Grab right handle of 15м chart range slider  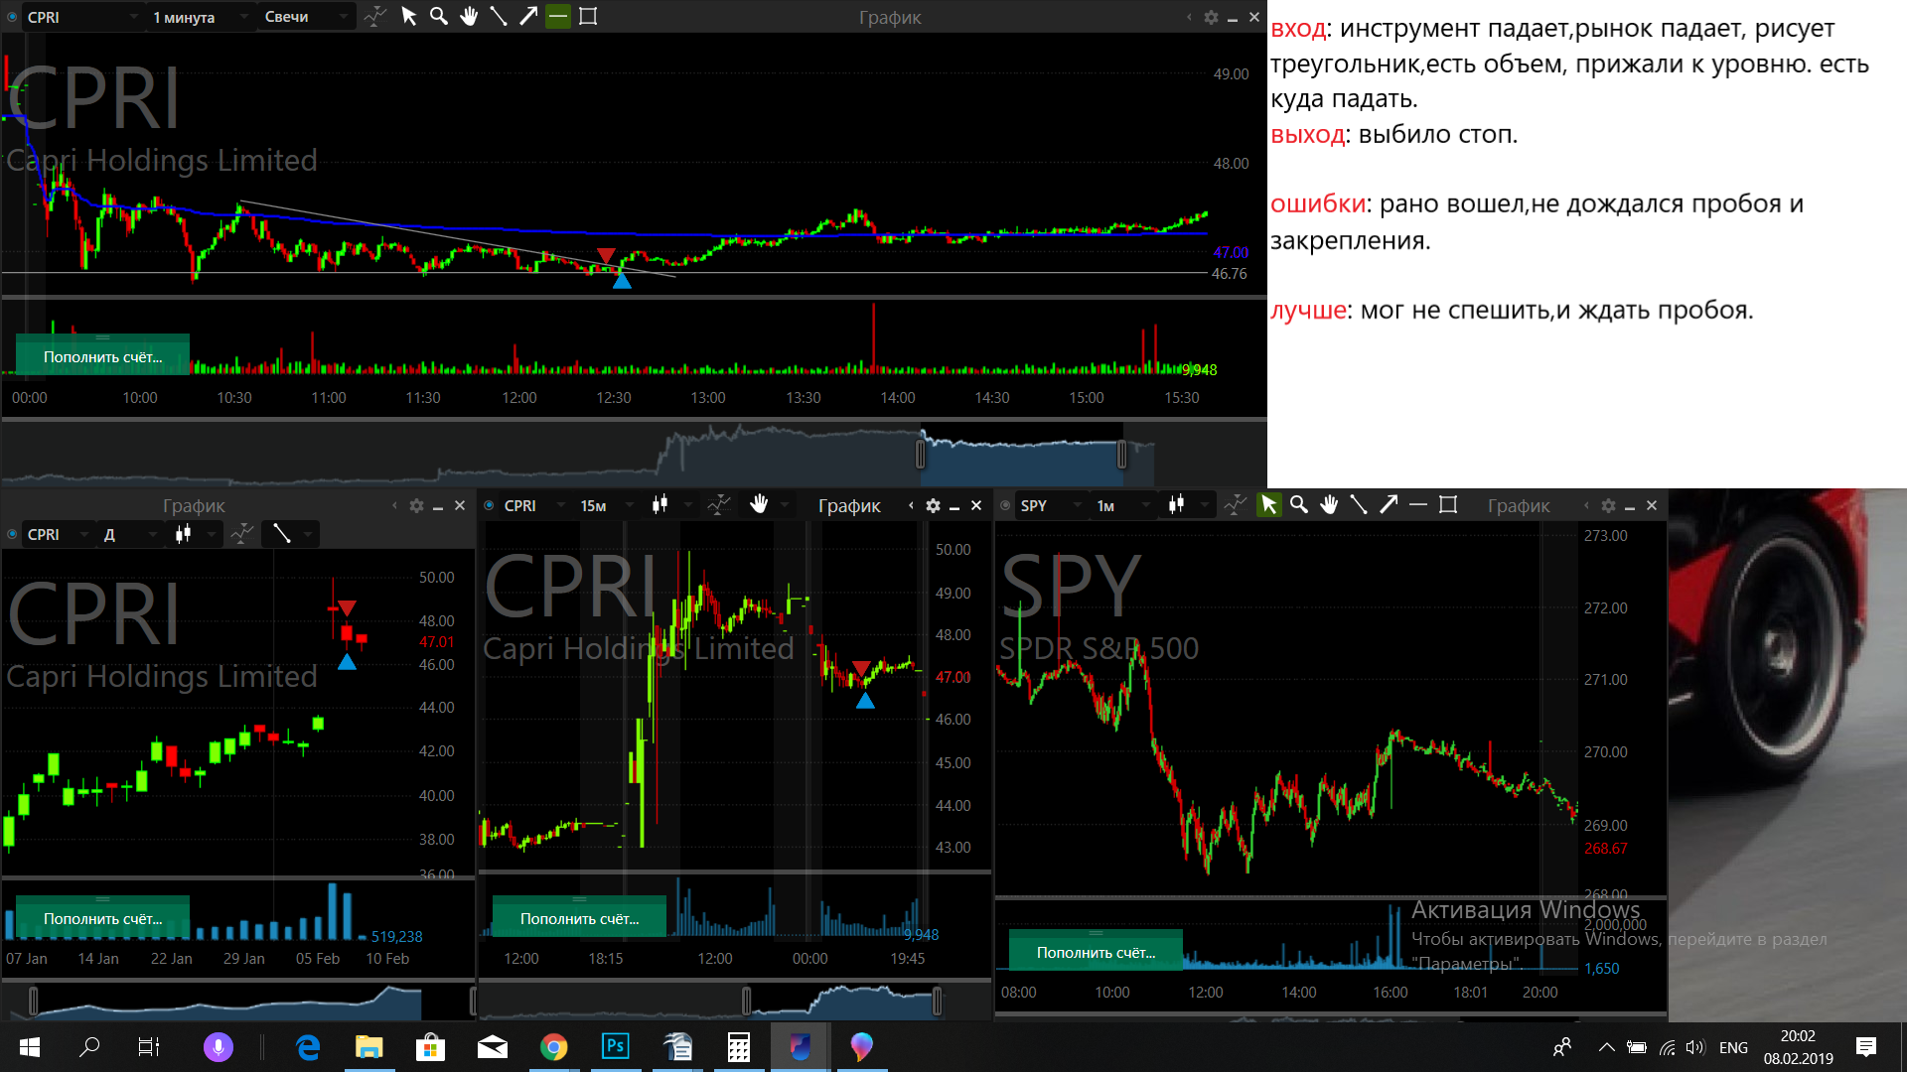pos(937,1002)
